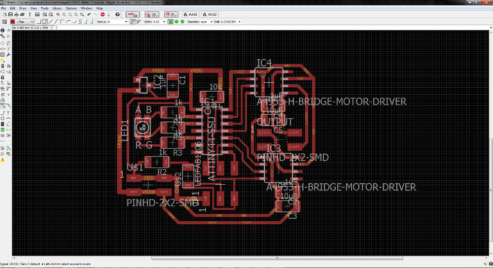Select the Route tool
This screenshot has width=493, height=268.
coord(2,106)
